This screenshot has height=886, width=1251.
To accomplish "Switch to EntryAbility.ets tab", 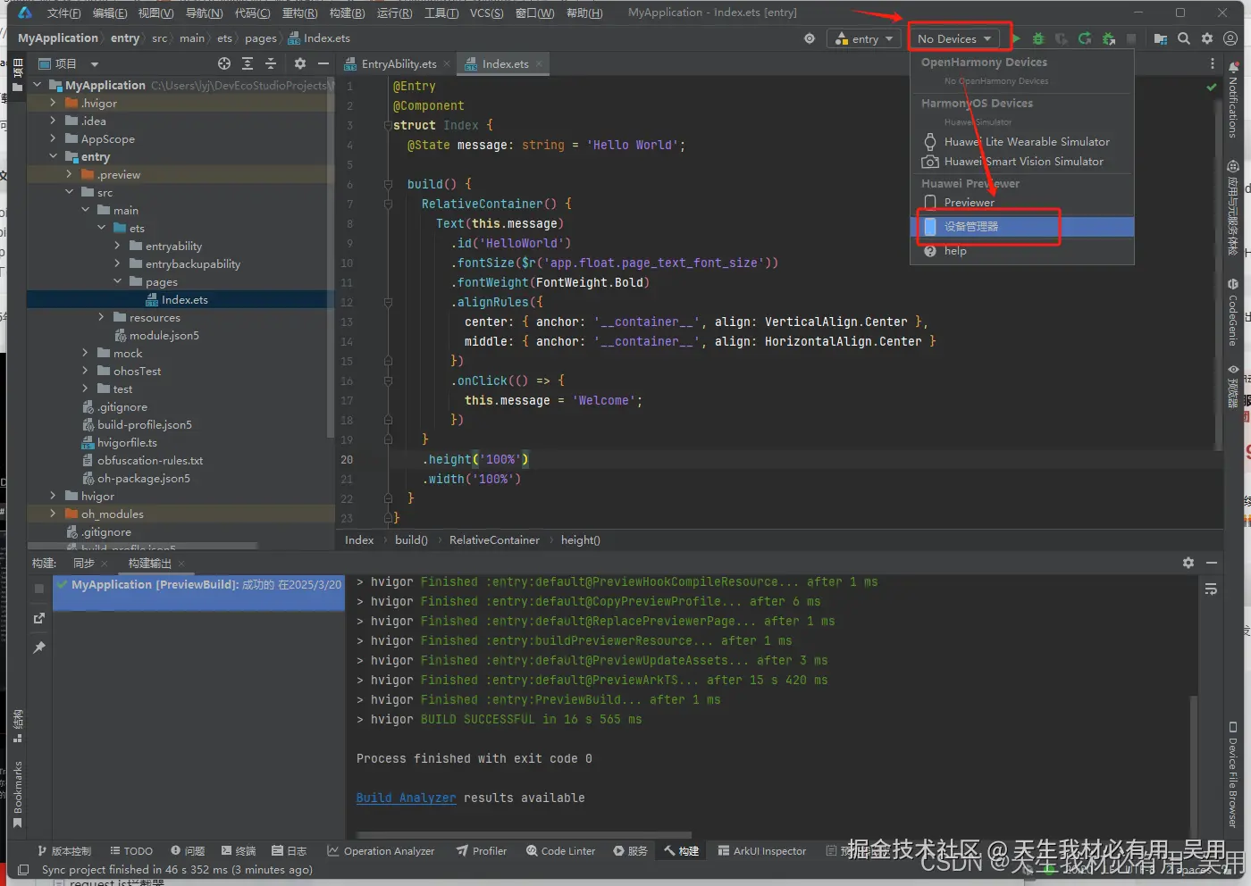I will point(399,63).
